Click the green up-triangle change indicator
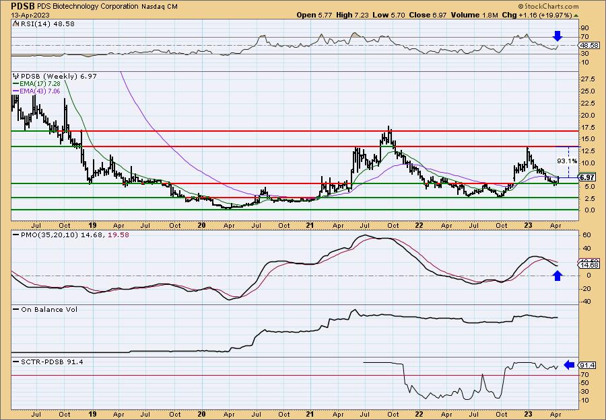The height and width of the screenshot is (420, 606). point(576,15)
